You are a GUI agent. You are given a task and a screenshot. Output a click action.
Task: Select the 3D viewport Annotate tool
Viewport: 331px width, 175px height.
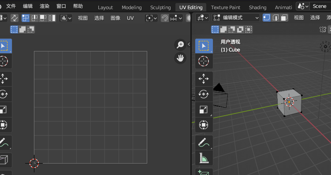coord(204,142)
